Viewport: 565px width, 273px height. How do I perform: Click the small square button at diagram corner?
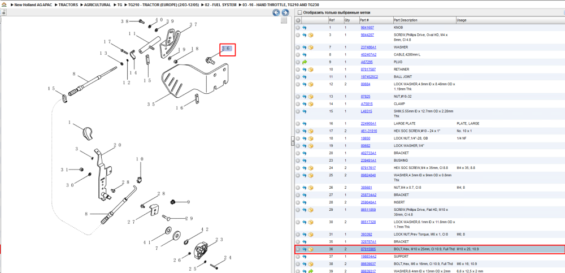pos(284,21)
